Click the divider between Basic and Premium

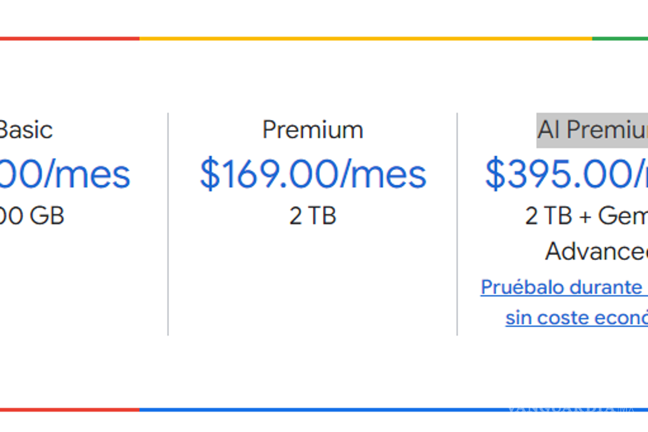click(x=168, y=224)
